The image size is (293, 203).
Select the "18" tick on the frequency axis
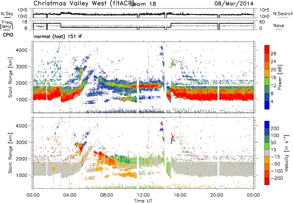(25, 22)
